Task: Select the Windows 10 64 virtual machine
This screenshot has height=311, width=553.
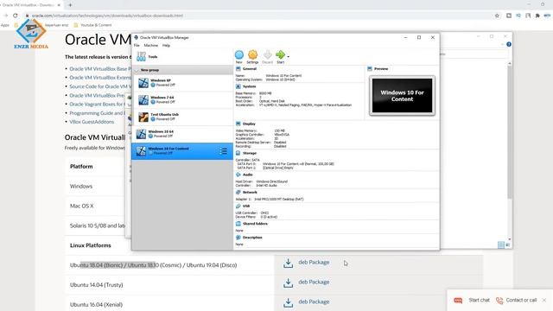Action: coord(182,134)
